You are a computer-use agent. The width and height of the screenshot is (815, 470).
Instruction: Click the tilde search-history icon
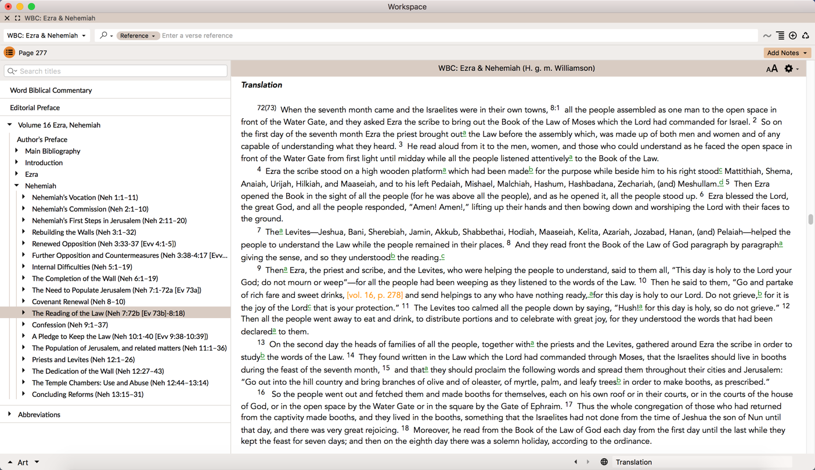click(x=767, y=36)
